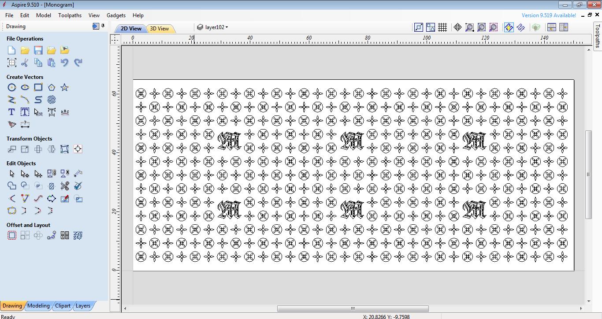The width and height of the screenshot is (602, 319).
Task: Select the Pan view tool
Action: [457, 27]
